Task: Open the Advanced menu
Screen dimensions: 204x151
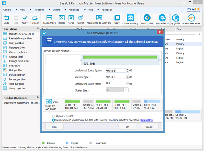Action: click(74, 10)
